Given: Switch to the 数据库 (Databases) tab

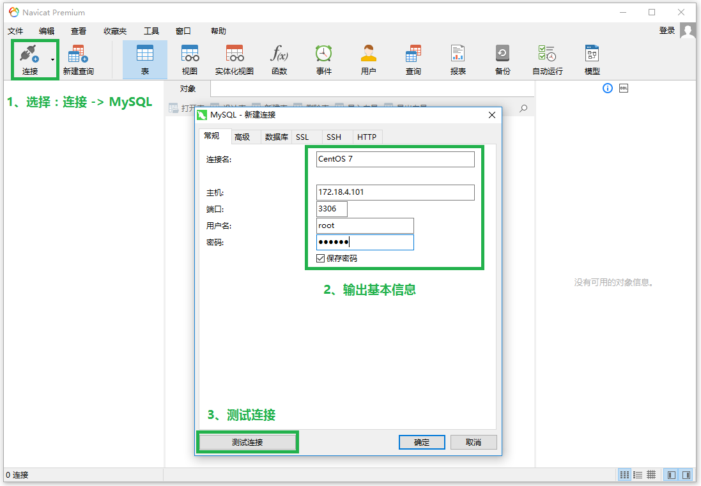Looking at the screenshot, I should [x=276, y=137].
